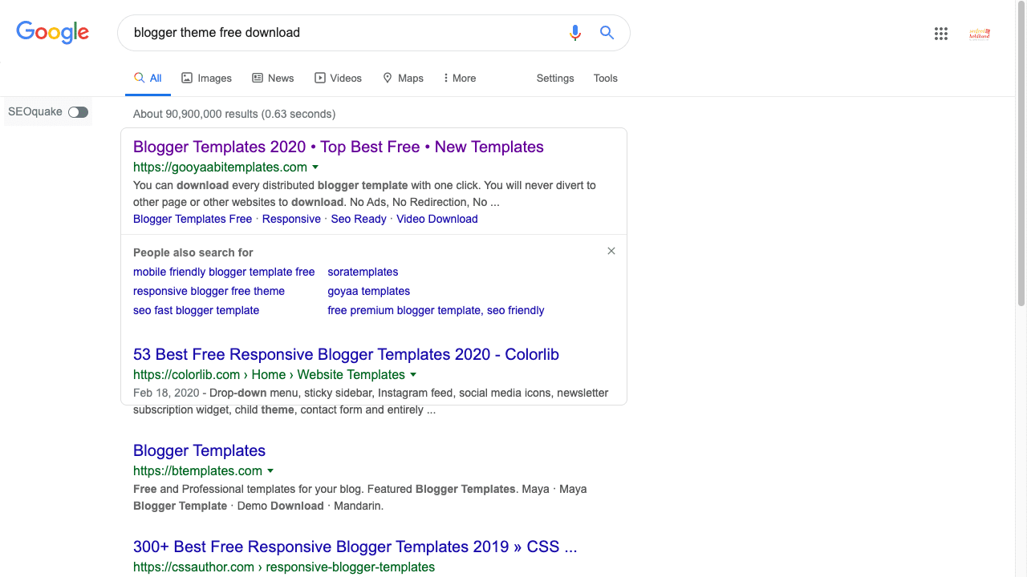Open the search Tools options

click(x=605, y=79)
